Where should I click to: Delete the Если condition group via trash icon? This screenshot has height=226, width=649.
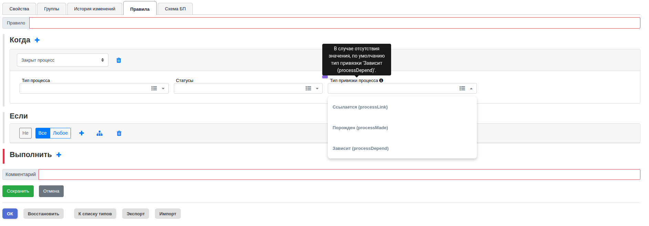(x=119, y=133)
